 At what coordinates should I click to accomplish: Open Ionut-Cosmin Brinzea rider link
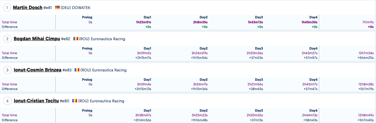coord(37,70)
